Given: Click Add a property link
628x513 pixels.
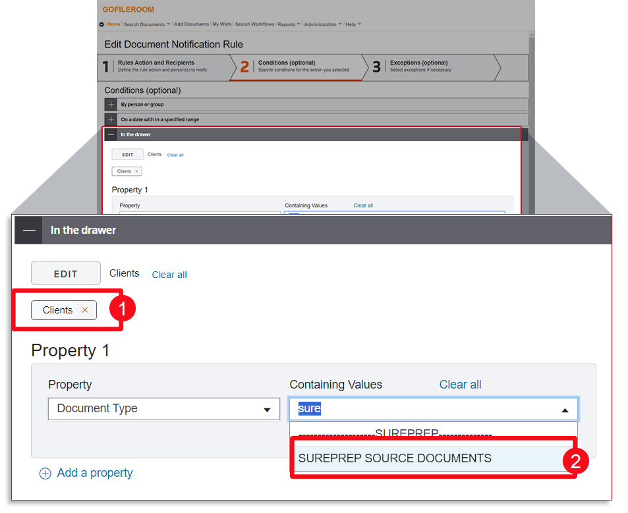Looking at the screenshot, I should 94,473.
